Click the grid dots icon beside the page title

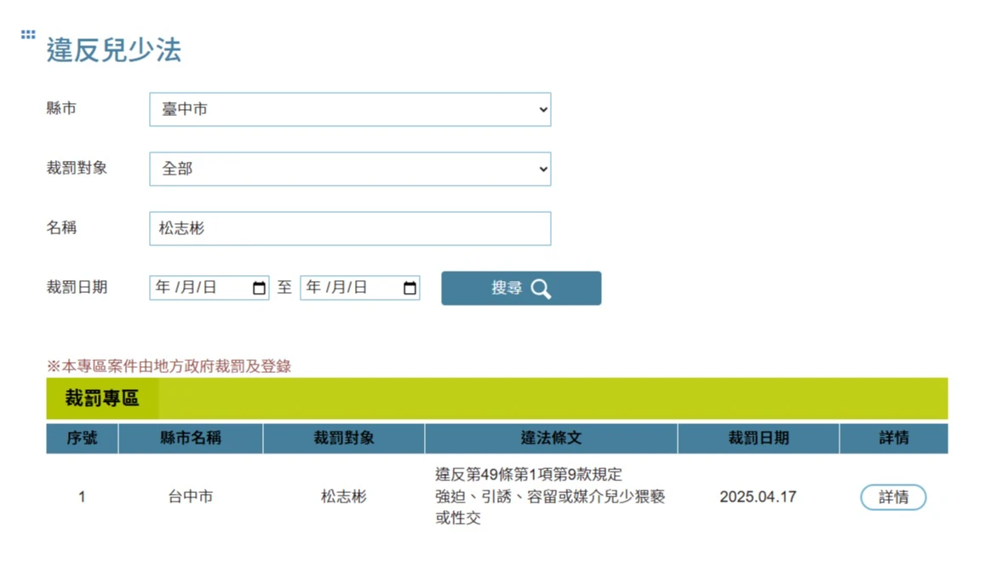coord(28,35)
